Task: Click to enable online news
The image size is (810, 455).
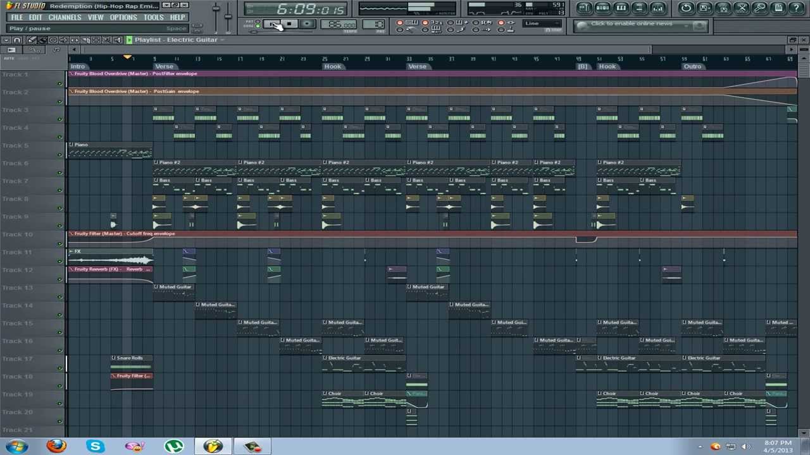Action: tap(632, 23)
